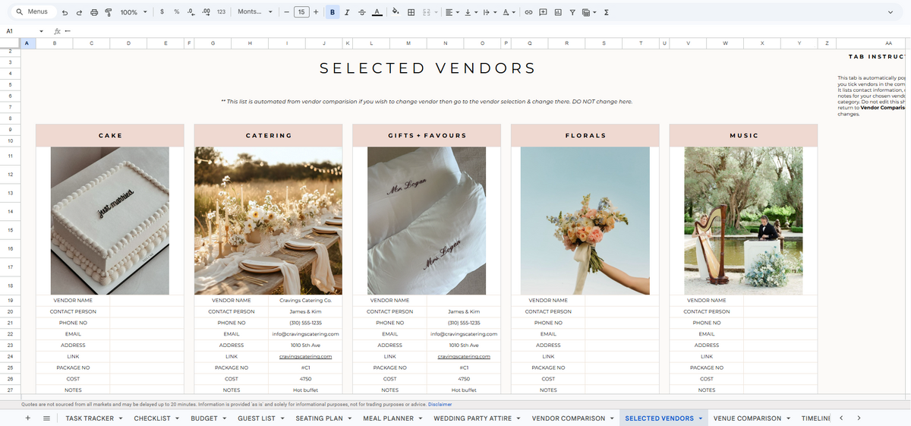
Task: Click the merge cells icon
Action: pos(426,12)
